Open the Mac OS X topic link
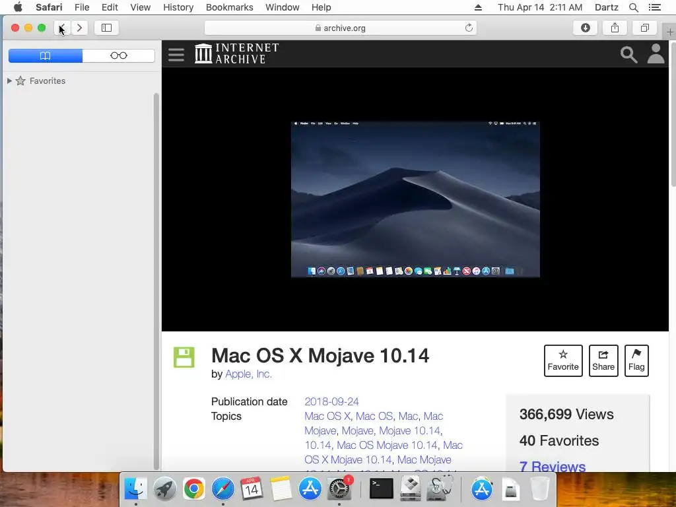The height and width of the screenshot is (507, 676). point(327,416)
